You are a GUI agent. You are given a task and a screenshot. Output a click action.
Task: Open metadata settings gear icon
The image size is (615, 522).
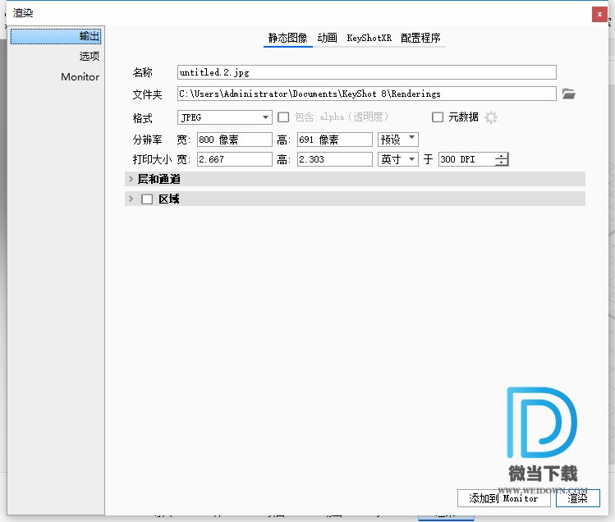pyautogui.click(x=491, y=117)
